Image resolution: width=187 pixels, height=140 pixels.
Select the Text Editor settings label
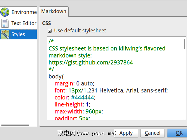tap(24, 23)
